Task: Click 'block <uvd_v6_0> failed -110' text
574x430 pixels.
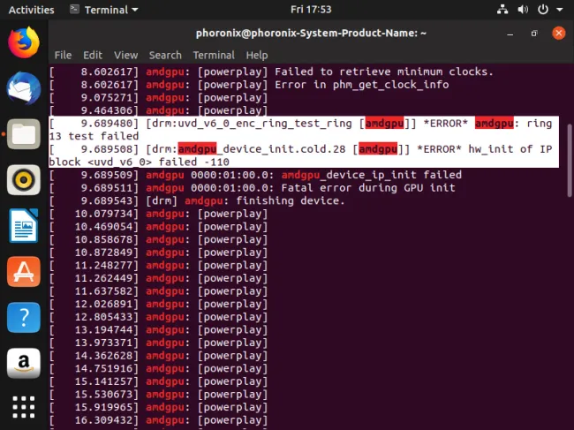Action: coord(140,162)
